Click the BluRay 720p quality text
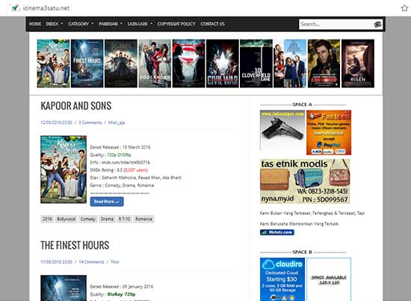The image size is (411, 301). coord(121,294)
